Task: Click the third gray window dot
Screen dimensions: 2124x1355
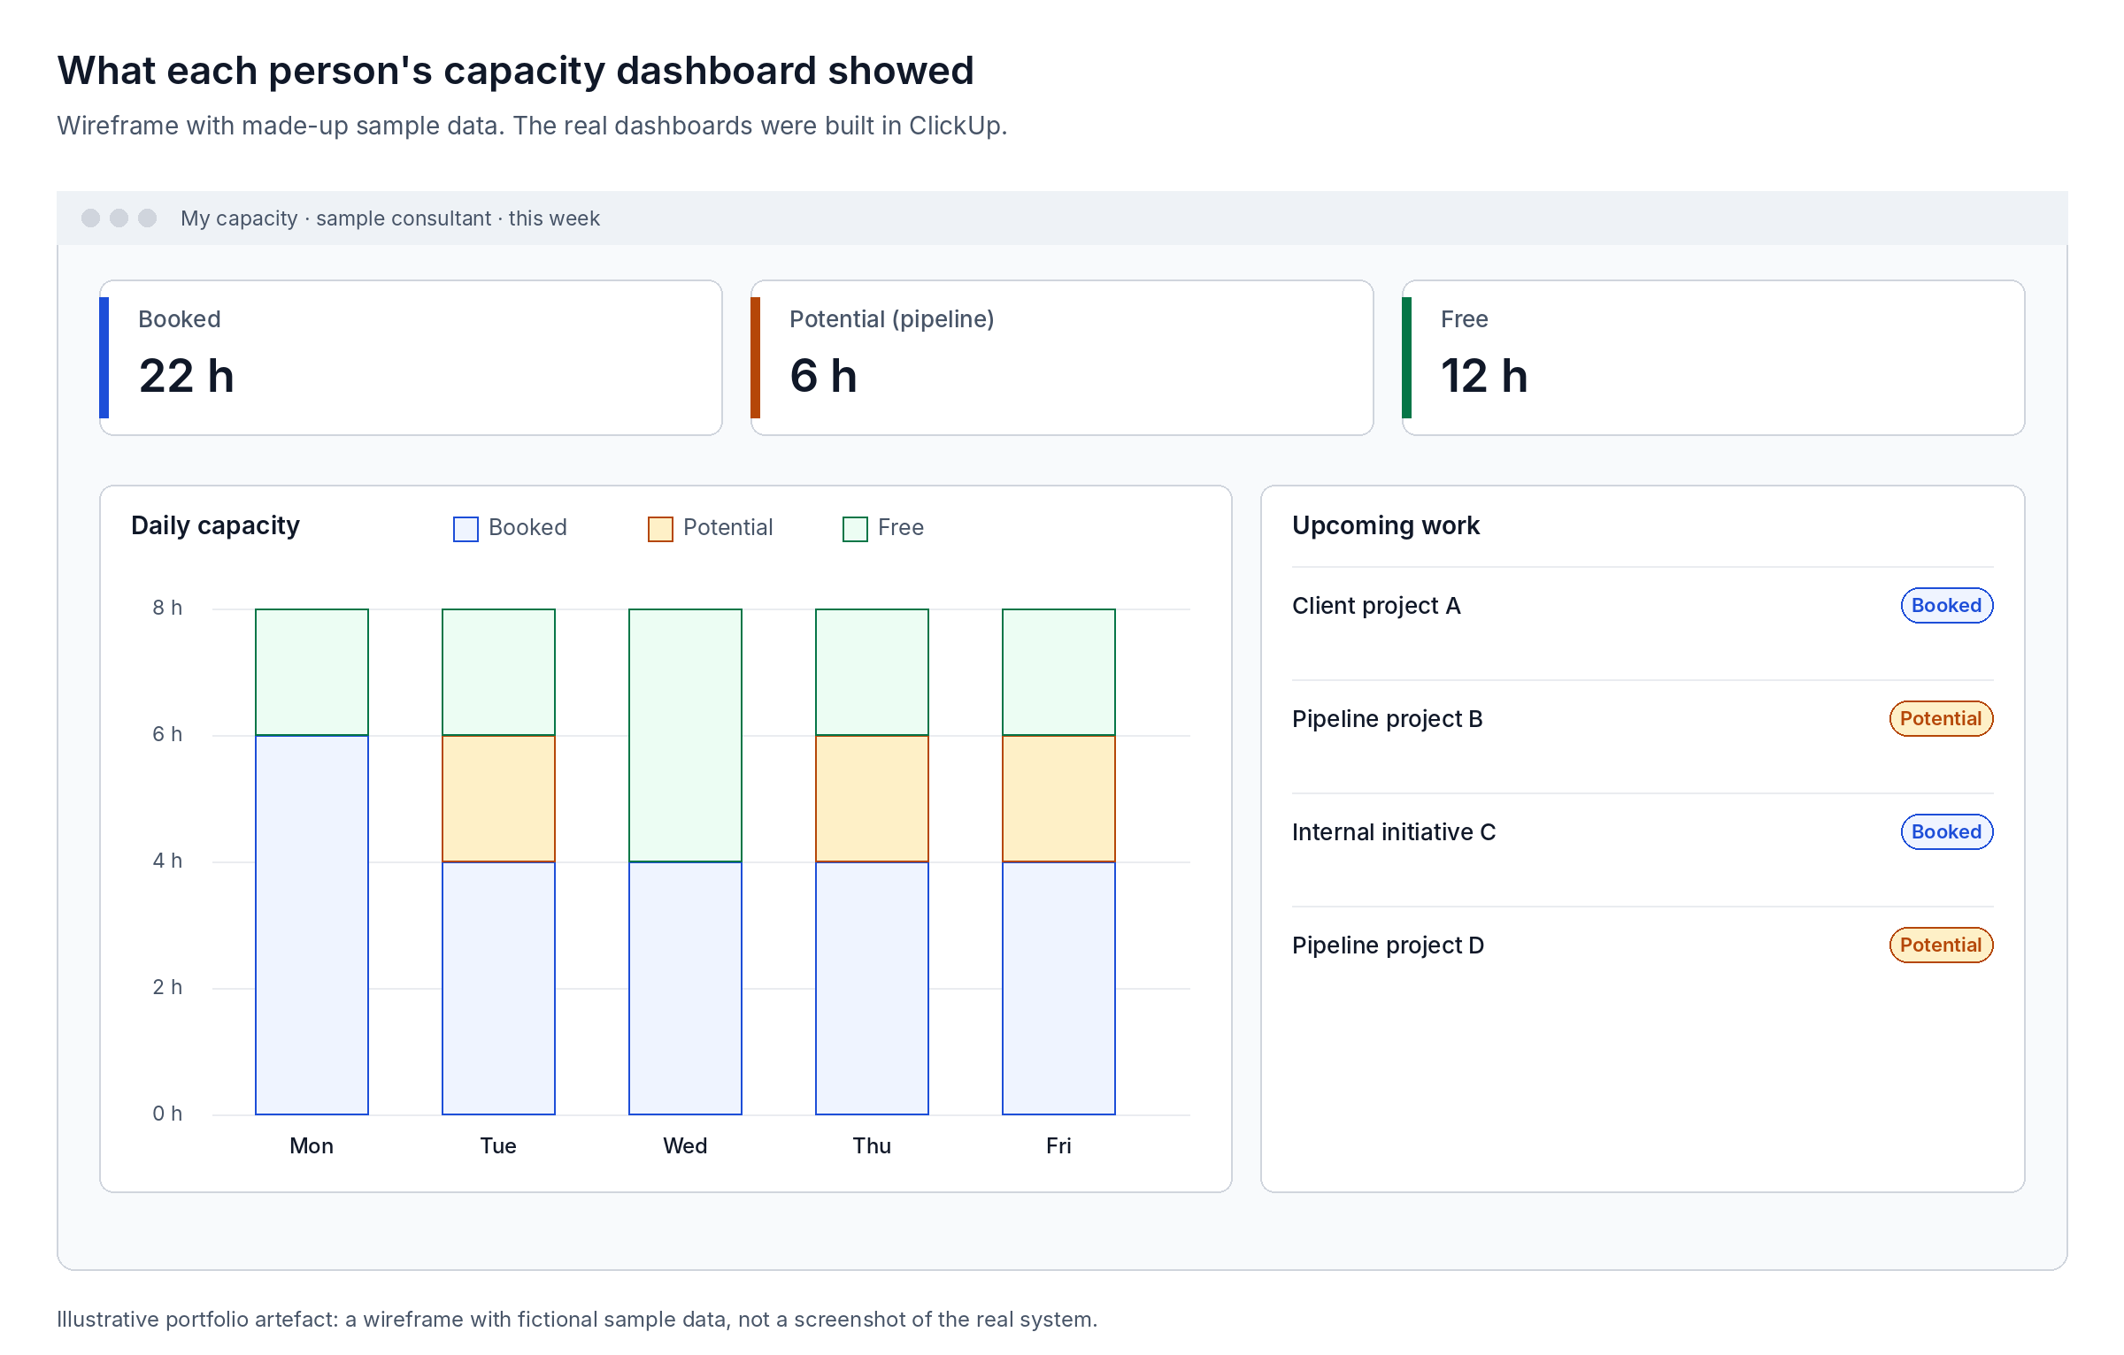Action: (x=147, y=218)
